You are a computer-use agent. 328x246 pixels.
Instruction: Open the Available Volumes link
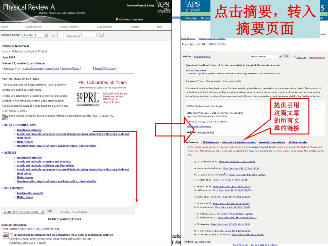33,69
